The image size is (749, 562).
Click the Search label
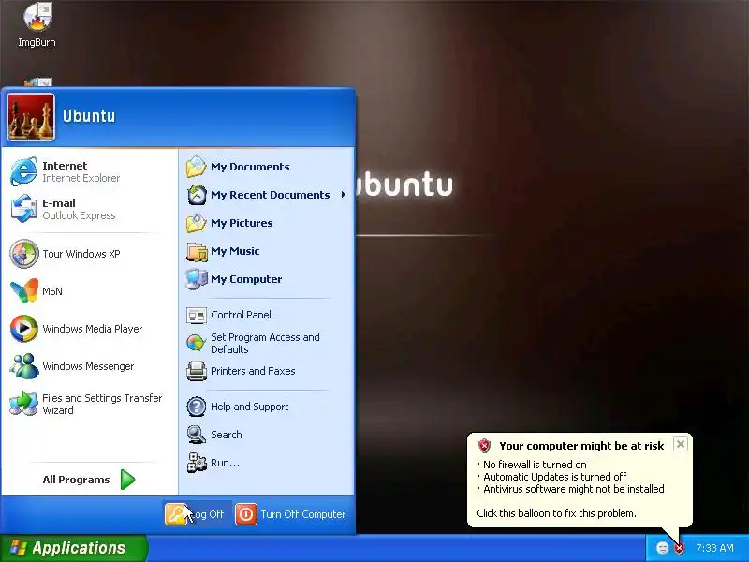tap(226, 435)
